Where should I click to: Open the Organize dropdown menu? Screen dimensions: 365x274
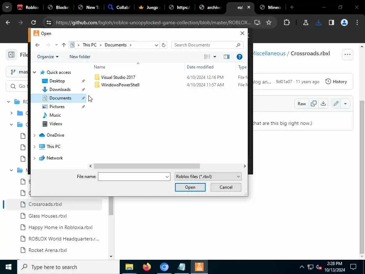[x=48, y=57]
